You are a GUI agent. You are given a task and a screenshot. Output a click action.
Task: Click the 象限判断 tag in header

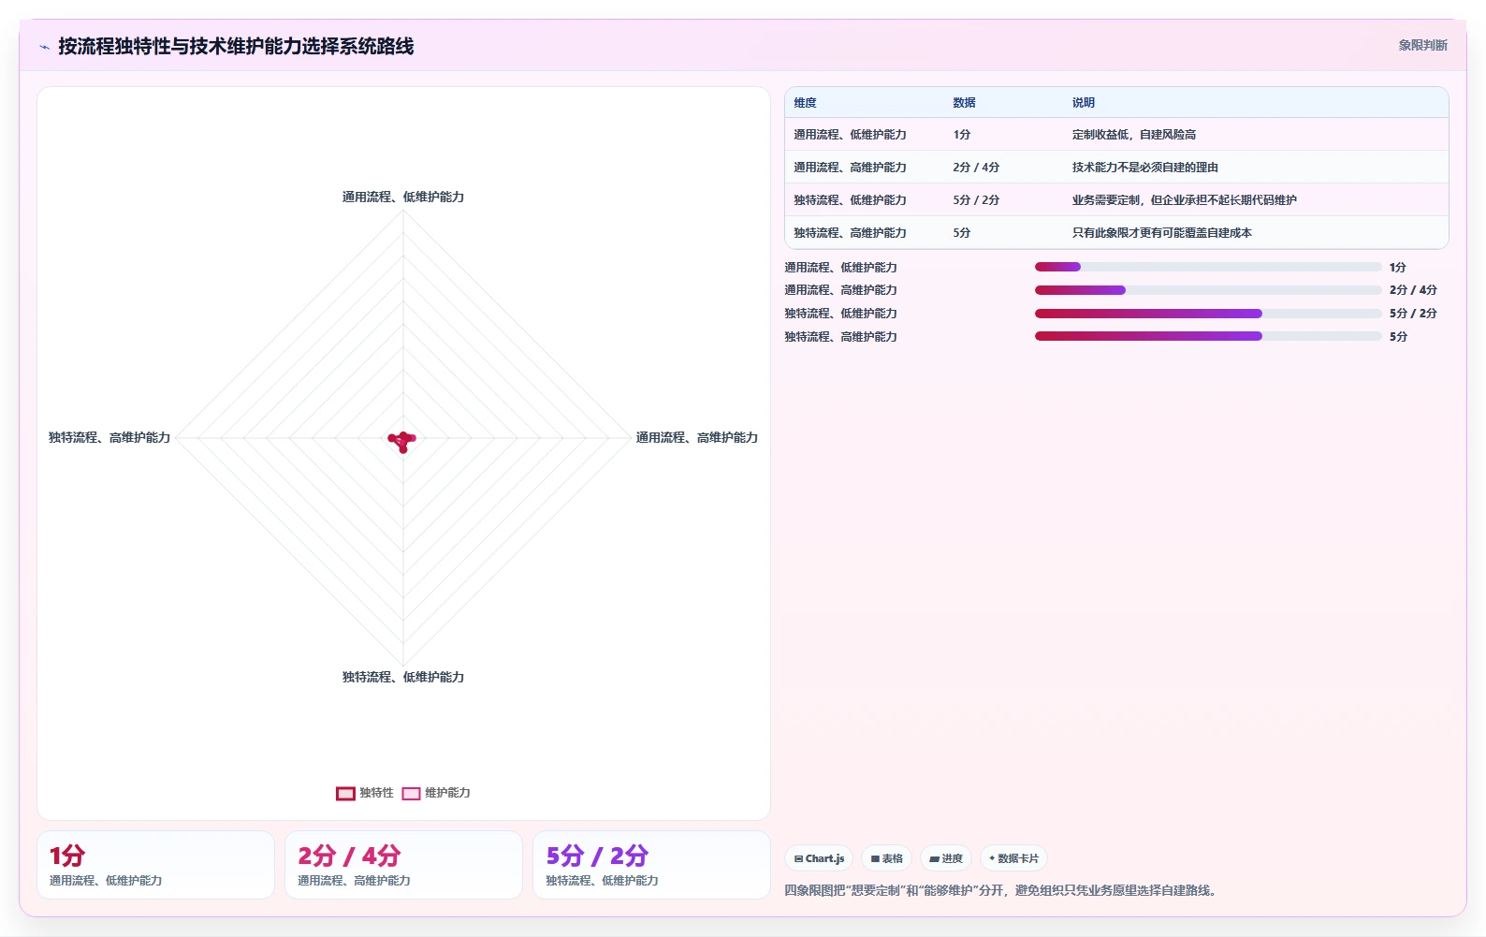tap(1422, 45)
